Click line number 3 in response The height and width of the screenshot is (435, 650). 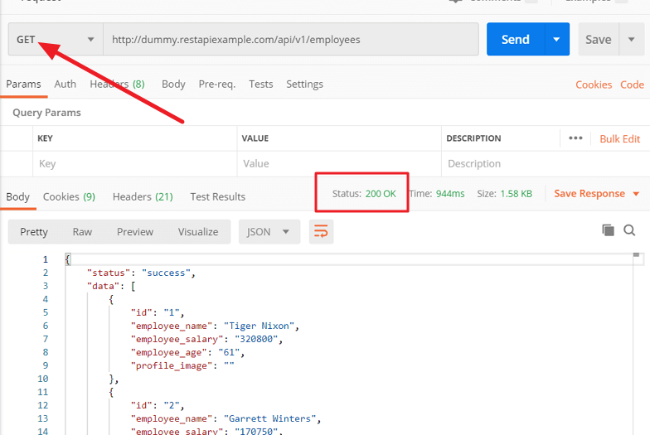coord(45,286)
